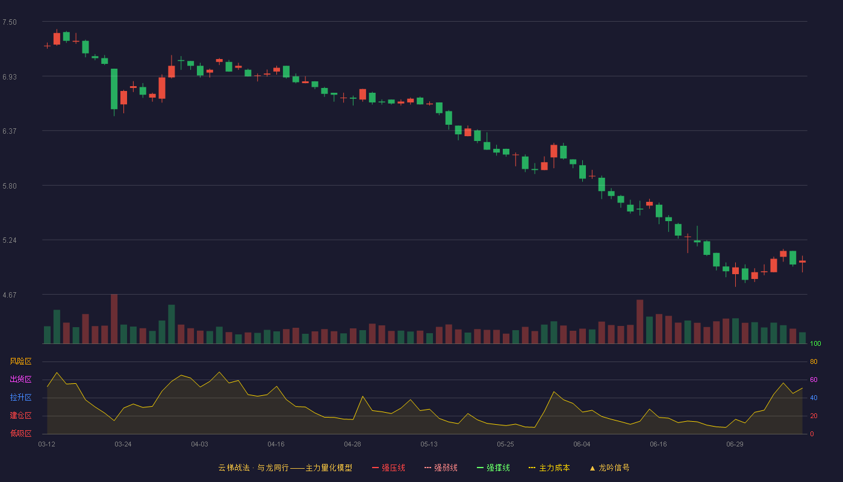Viewport: 843px width, 482px height.
Task: Click the 云梯战法 · 与龙同行 title text
Action: (x=254, y=468)
